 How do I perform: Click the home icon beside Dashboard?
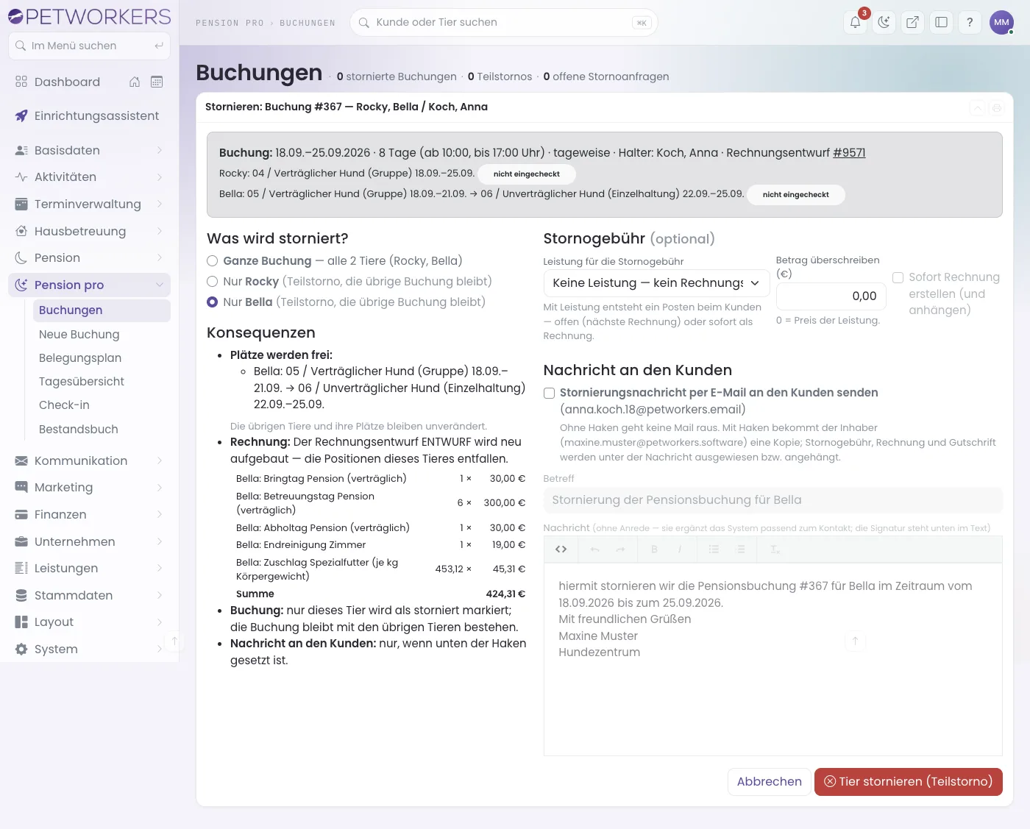[x=135, y=82]
